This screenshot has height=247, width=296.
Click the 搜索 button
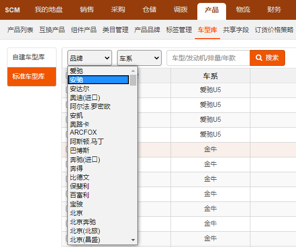click(267, 58)
